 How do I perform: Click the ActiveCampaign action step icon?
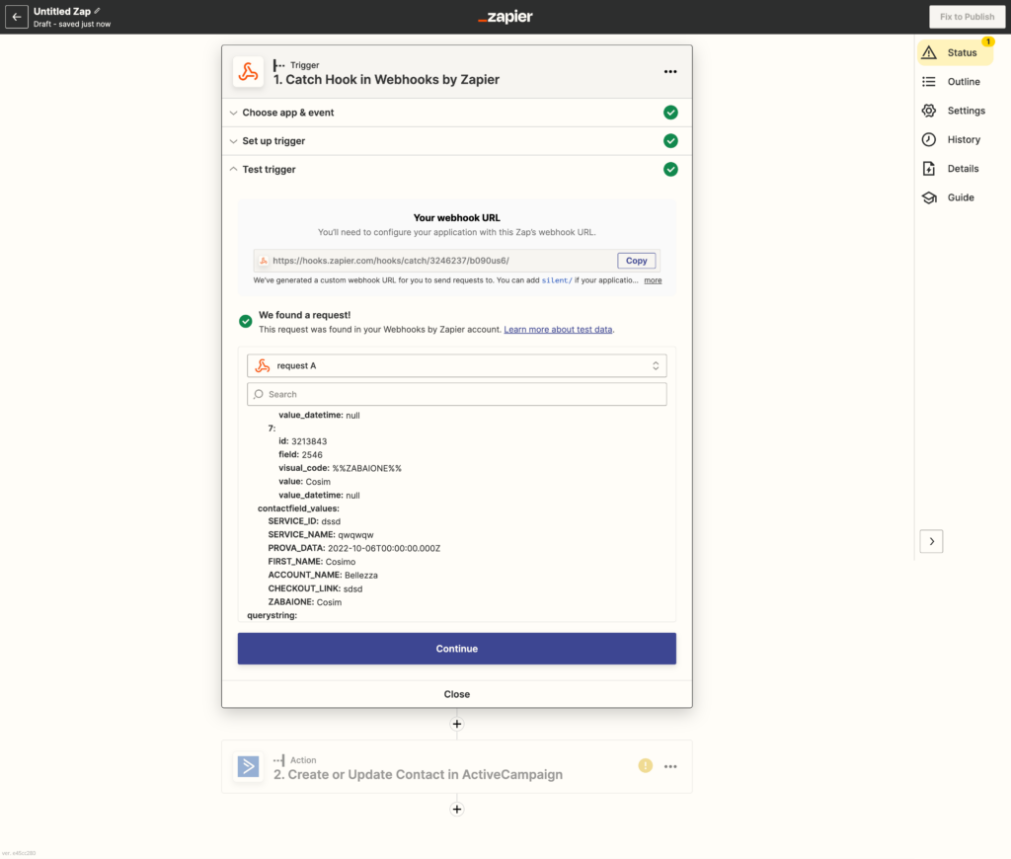click(248, 767)
